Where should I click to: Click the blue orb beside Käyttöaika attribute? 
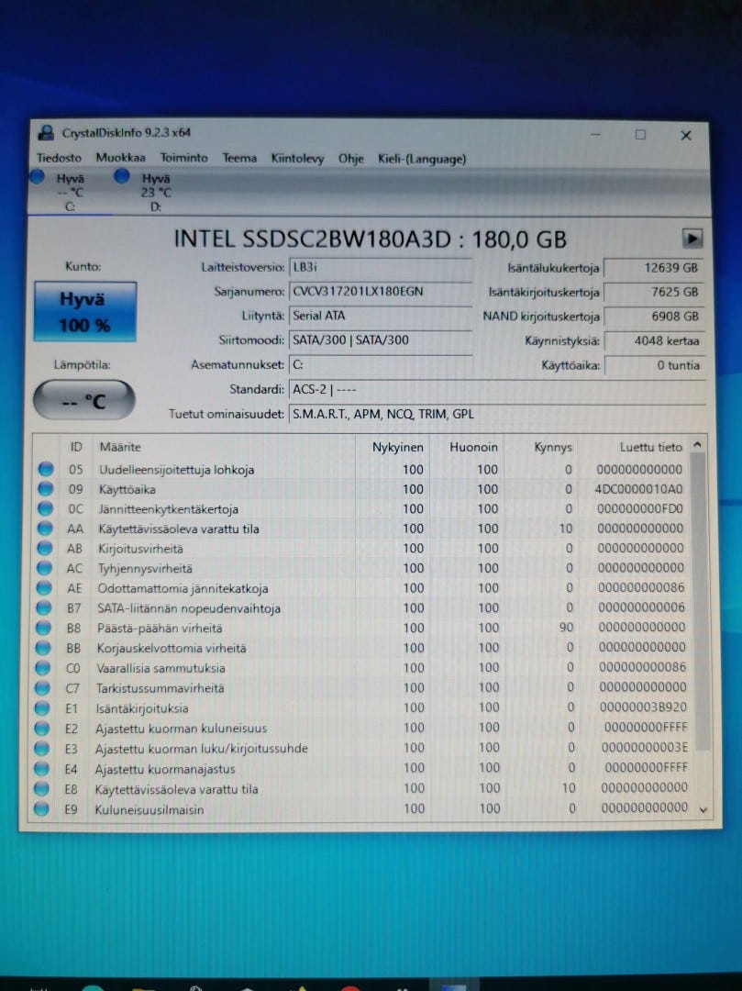(45, 490)
